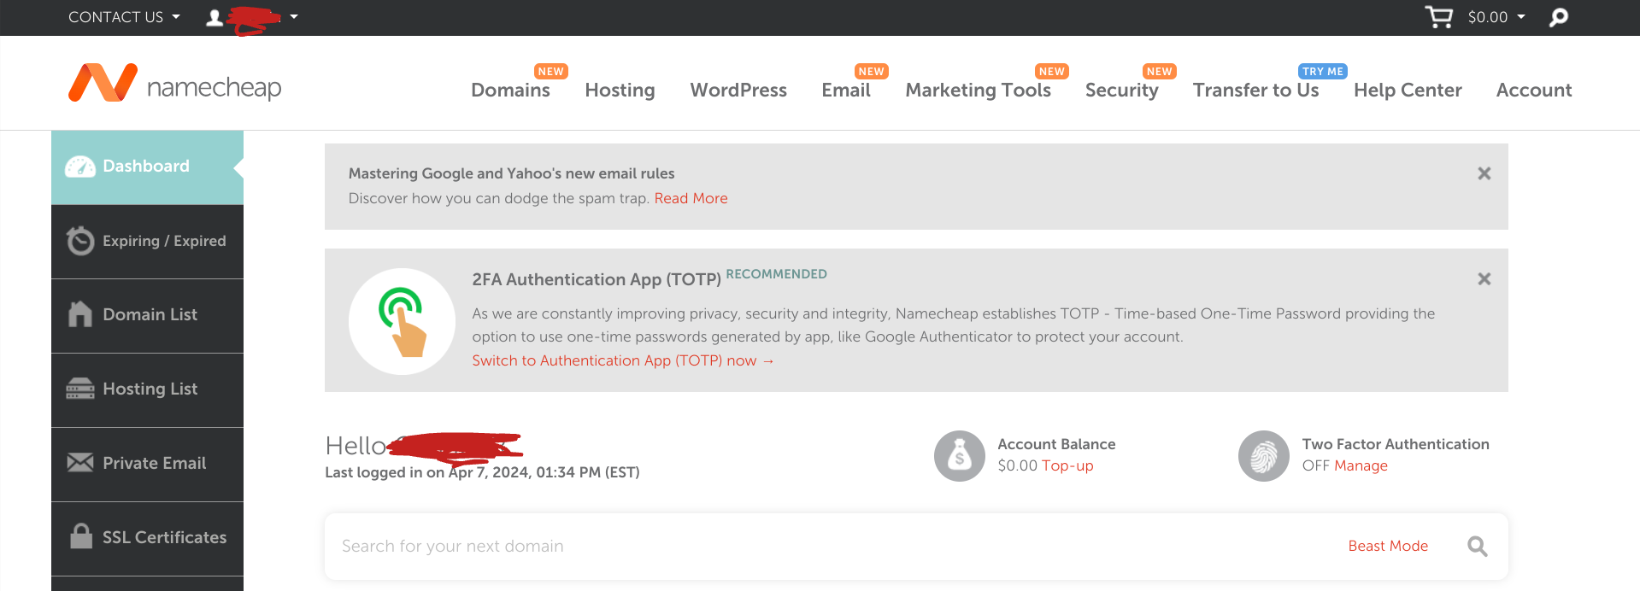This screenshot has width=1640, height=591.
Task: Click the Namecheap logo
Action: point(175,83)
